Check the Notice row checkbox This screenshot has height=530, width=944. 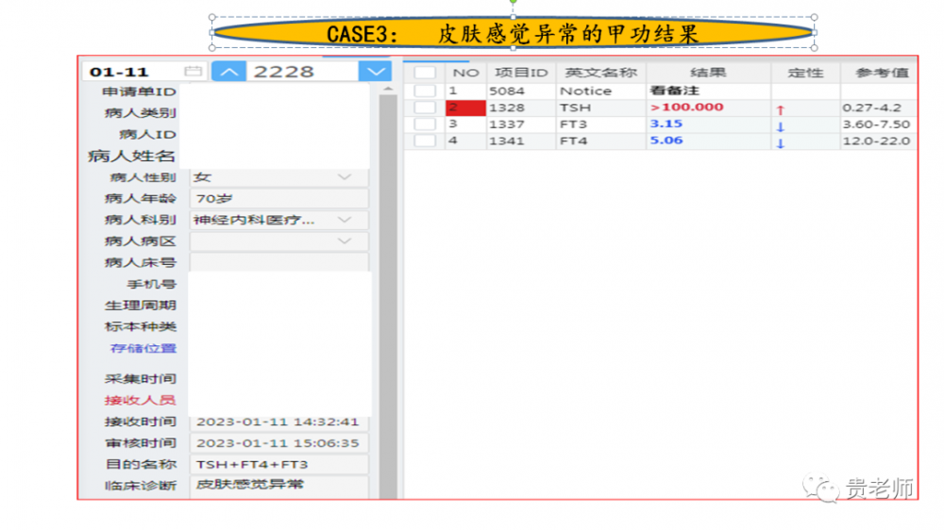pos(425,91)
